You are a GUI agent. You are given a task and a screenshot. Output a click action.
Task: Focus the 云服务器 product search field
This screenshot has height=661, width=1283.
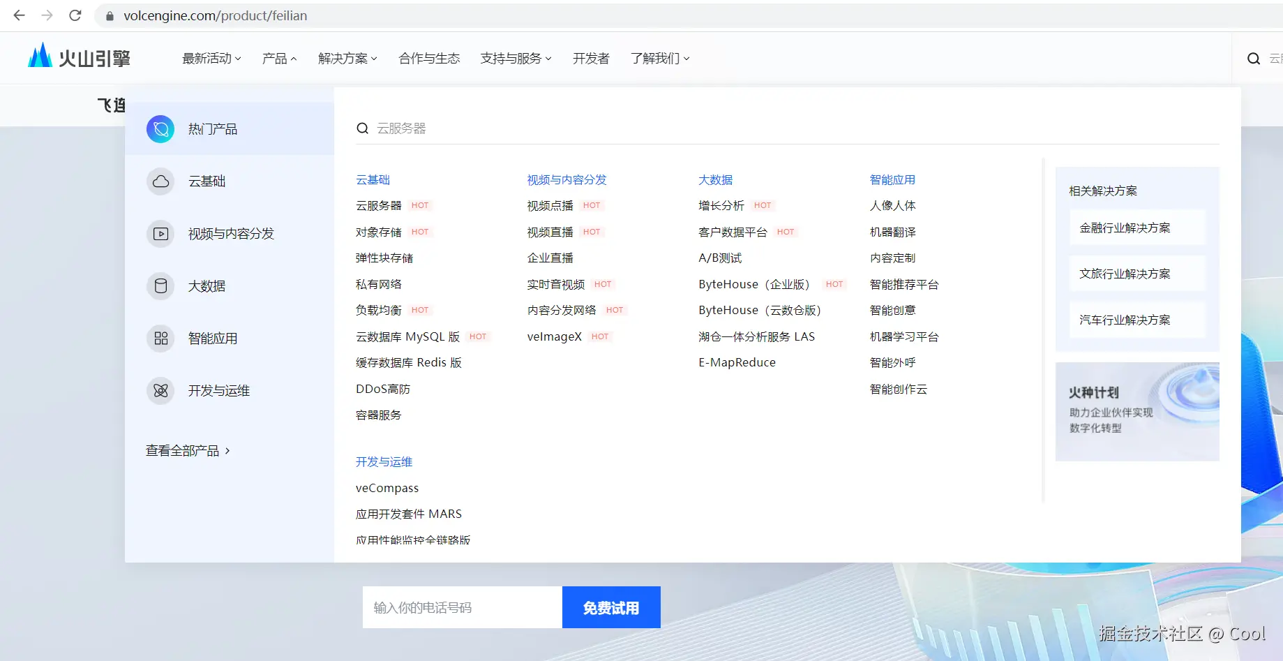point(788,128)
